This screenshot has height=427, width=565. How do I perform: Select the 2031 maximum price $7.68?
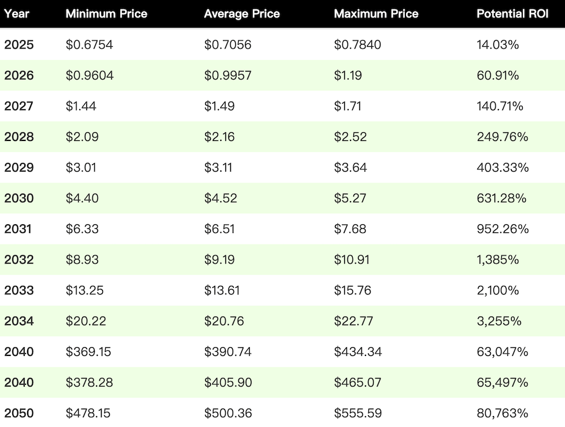350,229
